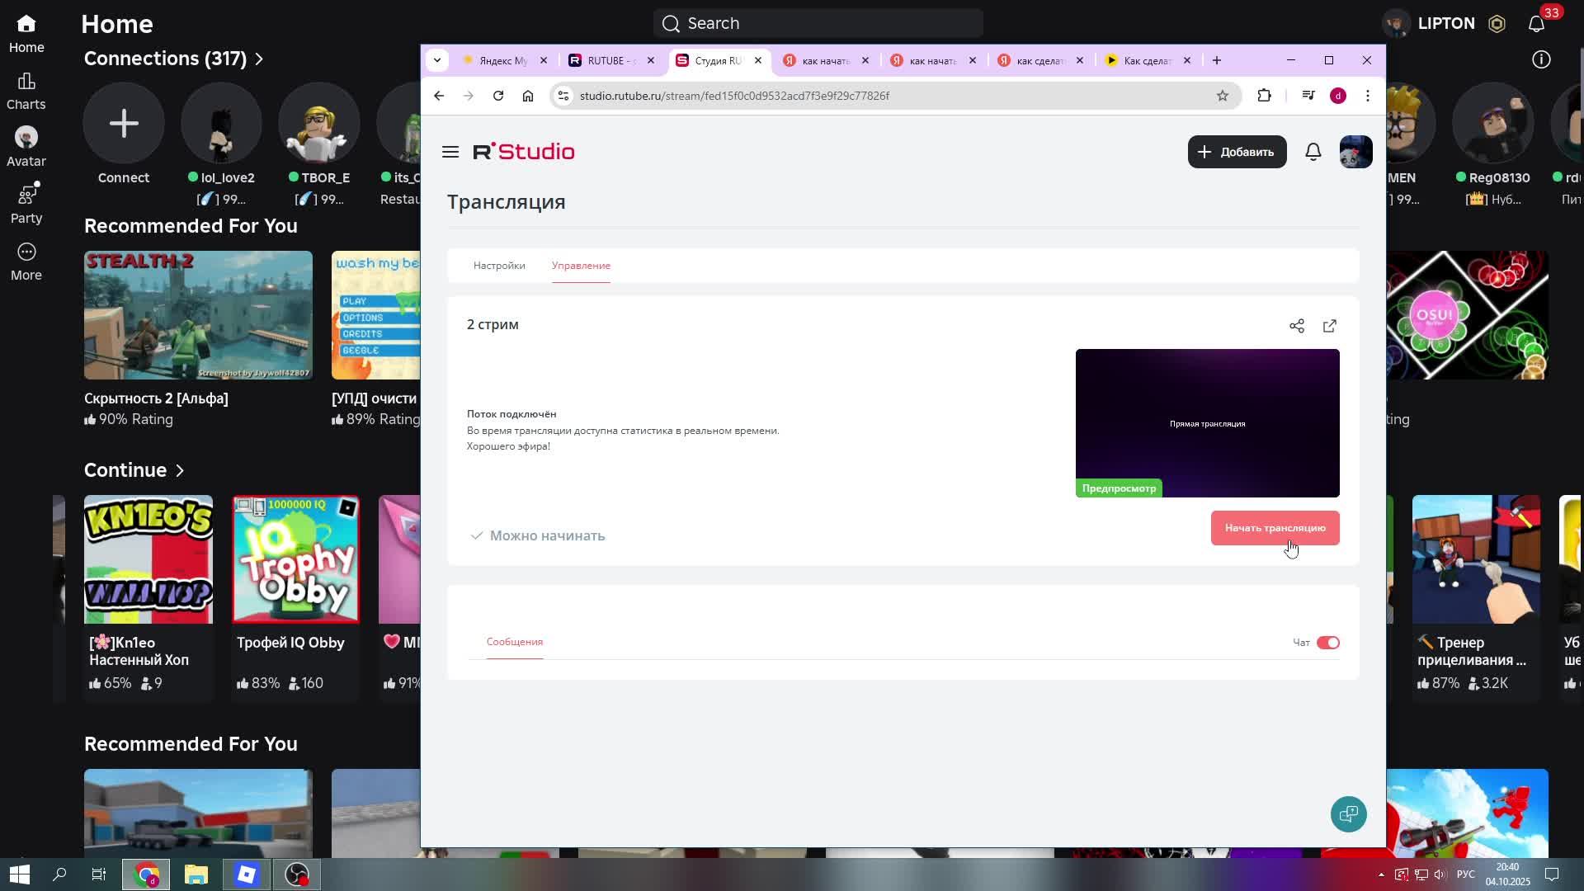Reload the page in the browser
This screenshot has width=1584, height=891.
tap(498, 96)
